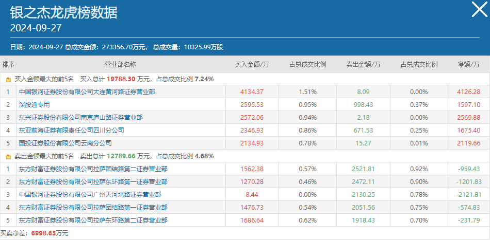Select net amount -1201.83

468,182
